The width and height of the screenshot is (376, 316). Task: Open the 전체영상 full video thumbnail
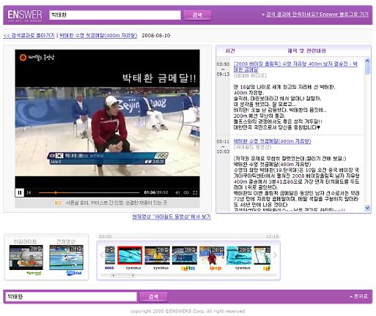(x=66, y=257)
